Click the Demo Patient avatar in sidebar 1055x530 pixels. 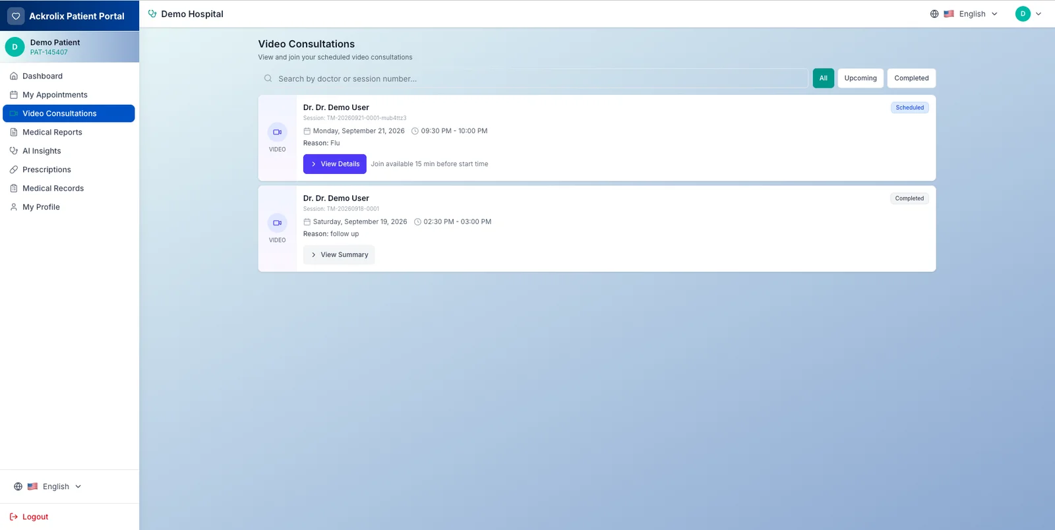[x=15, y=47]
